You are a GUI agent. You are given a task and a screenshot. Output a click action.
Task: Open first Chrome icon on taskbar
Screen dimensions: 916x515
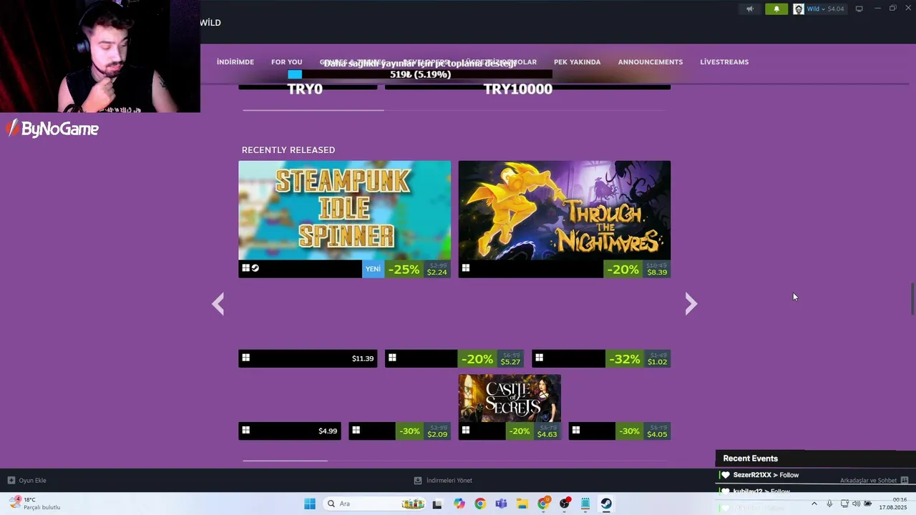point(480,504)
